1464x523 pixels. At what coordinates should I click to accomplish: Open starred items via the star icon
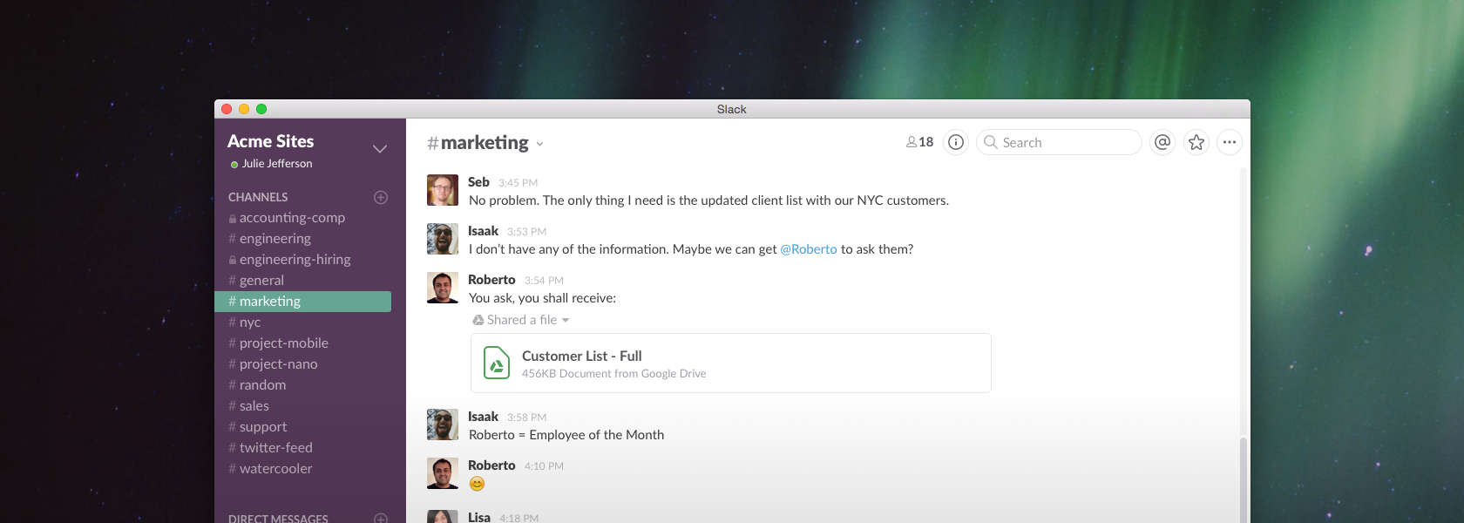point(1196,142)
